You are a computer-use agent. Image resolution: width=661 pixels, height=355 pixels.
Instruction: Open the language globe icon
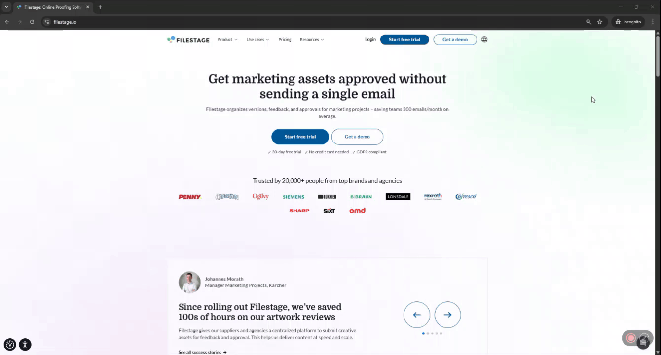tap(484, 40)
